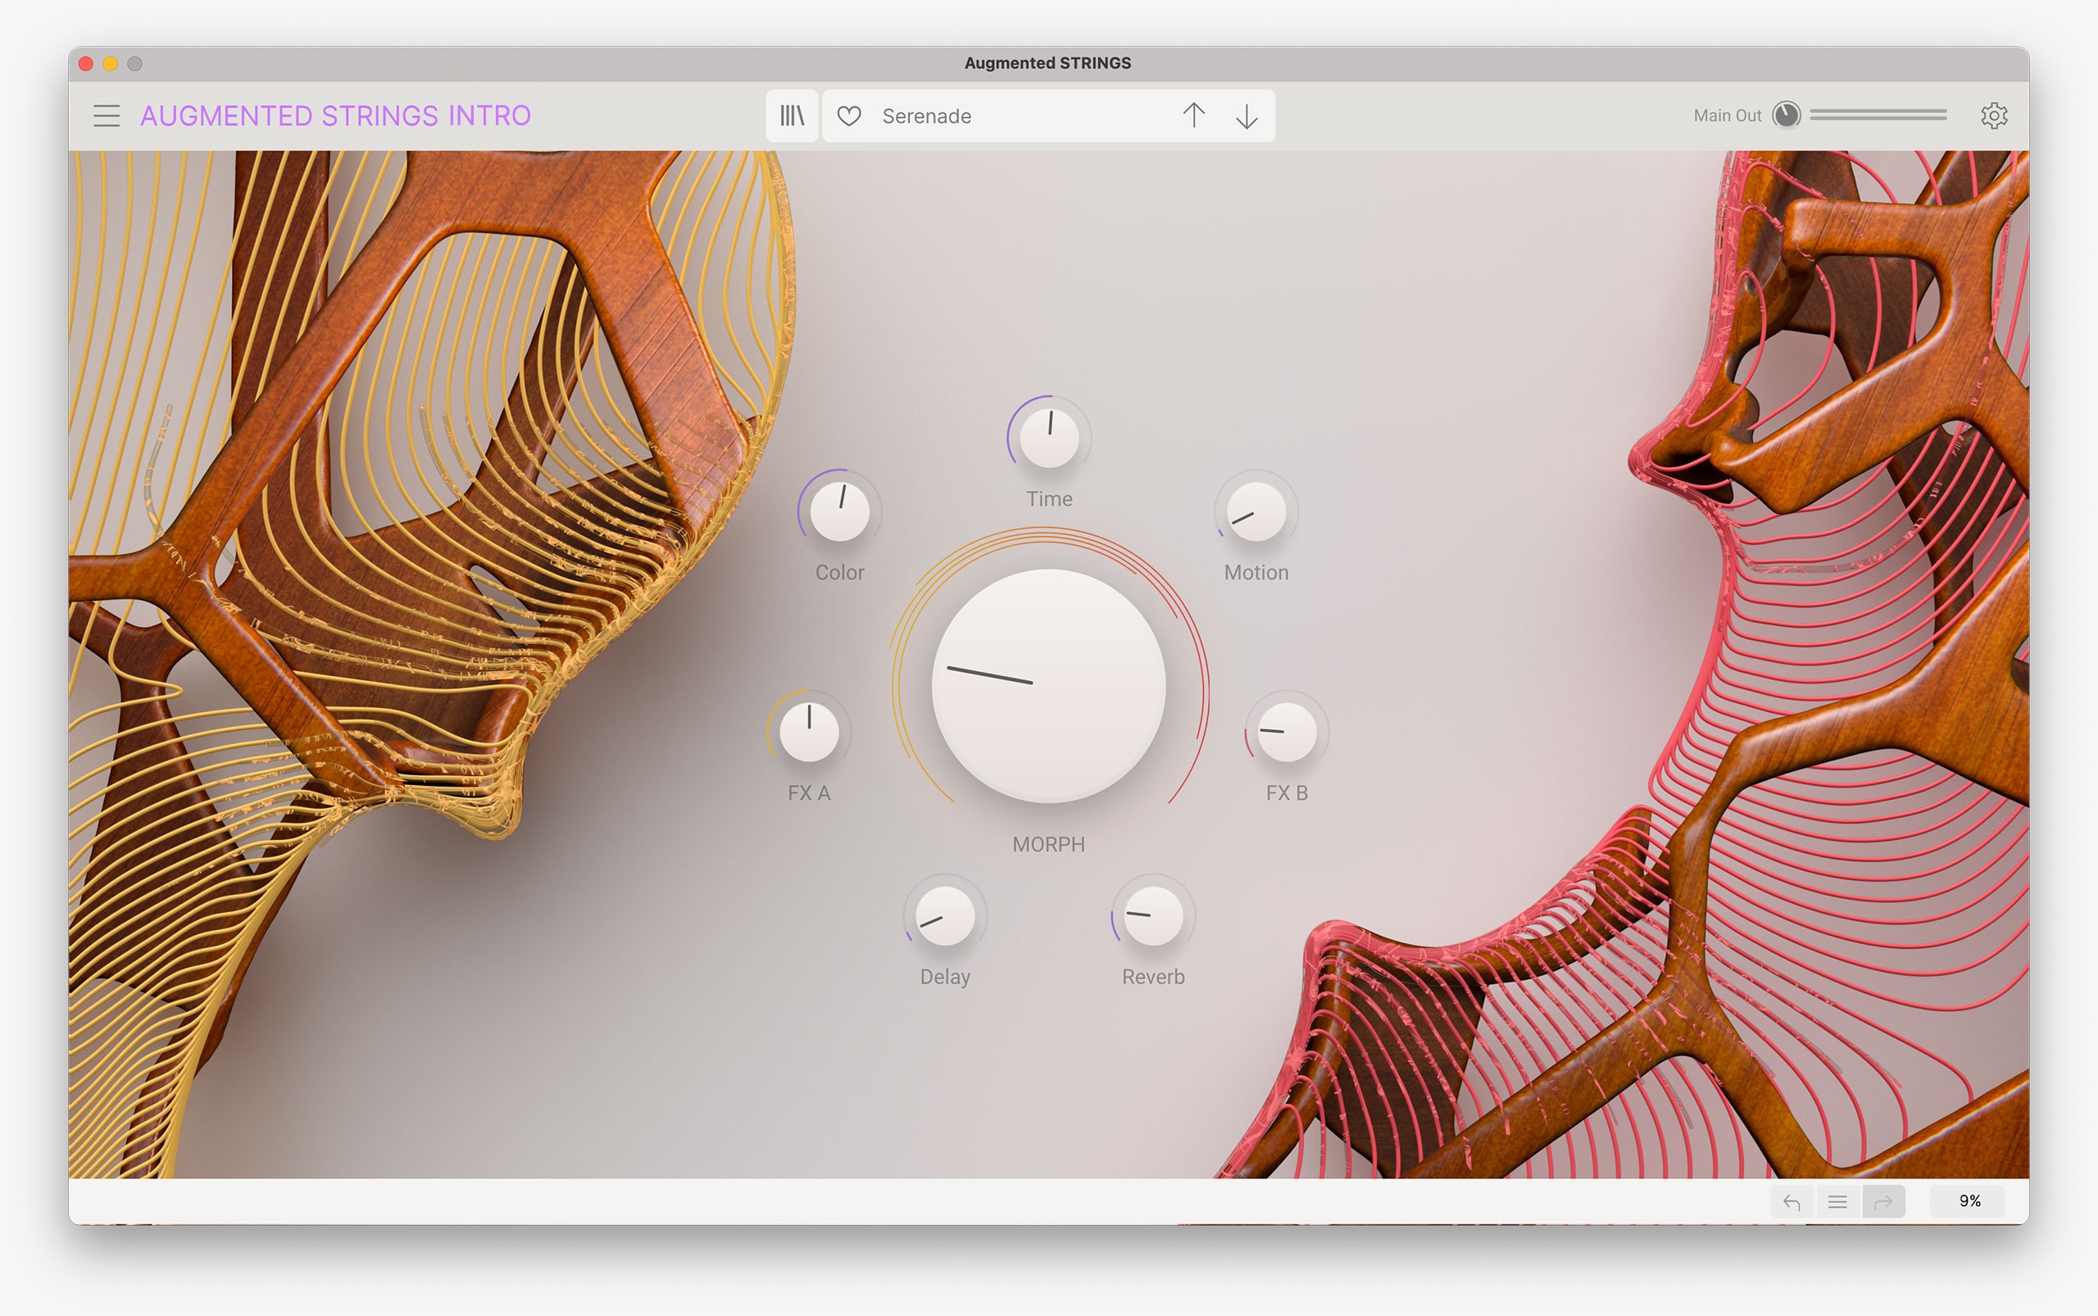2098x1316 pixels.
Task: Load the previous preset with up arrow
Action: (x=1194, y=115)
